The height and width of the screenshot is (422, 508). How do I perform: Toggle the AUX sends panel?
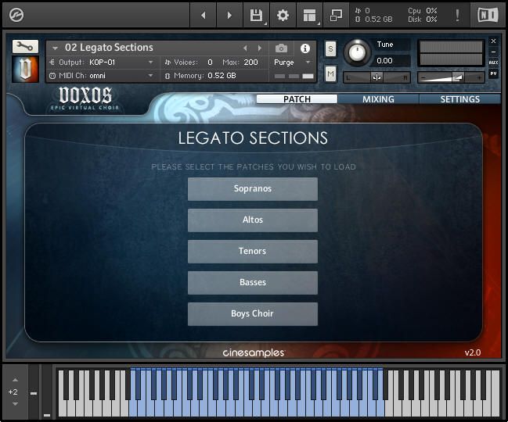(x=493, y=63)
